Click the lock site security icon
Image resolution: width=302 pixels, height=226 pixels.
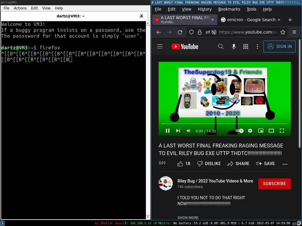click(x=200, y=32)
